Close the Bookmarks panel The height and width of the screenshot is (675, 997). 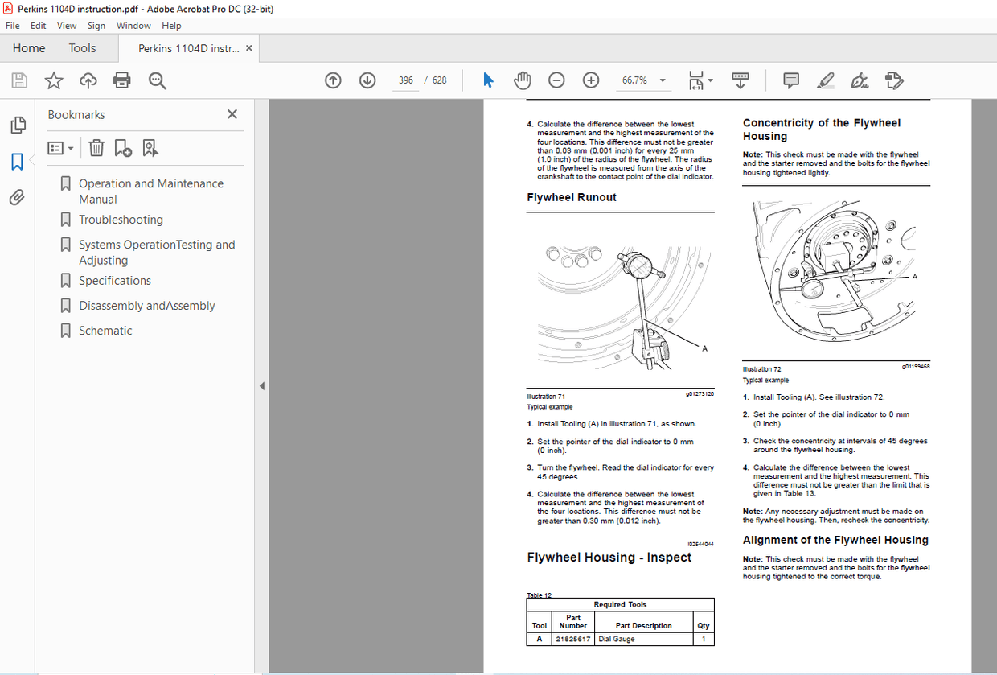tap(232, 113)
